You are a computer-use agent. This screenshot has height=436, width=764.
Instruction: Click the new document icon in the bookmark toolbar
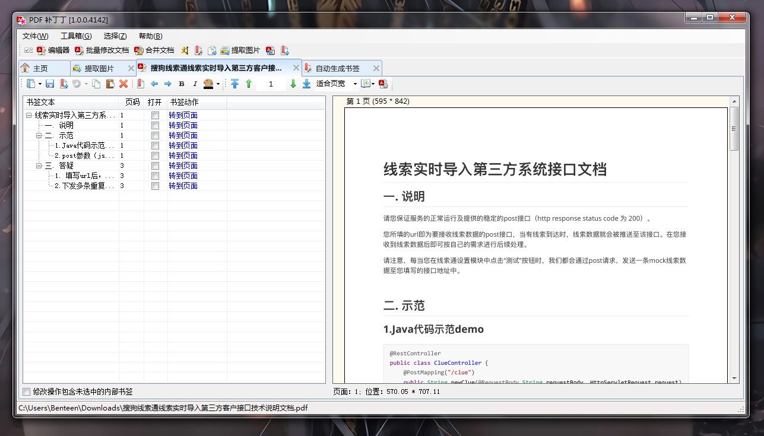coord(31,84)
